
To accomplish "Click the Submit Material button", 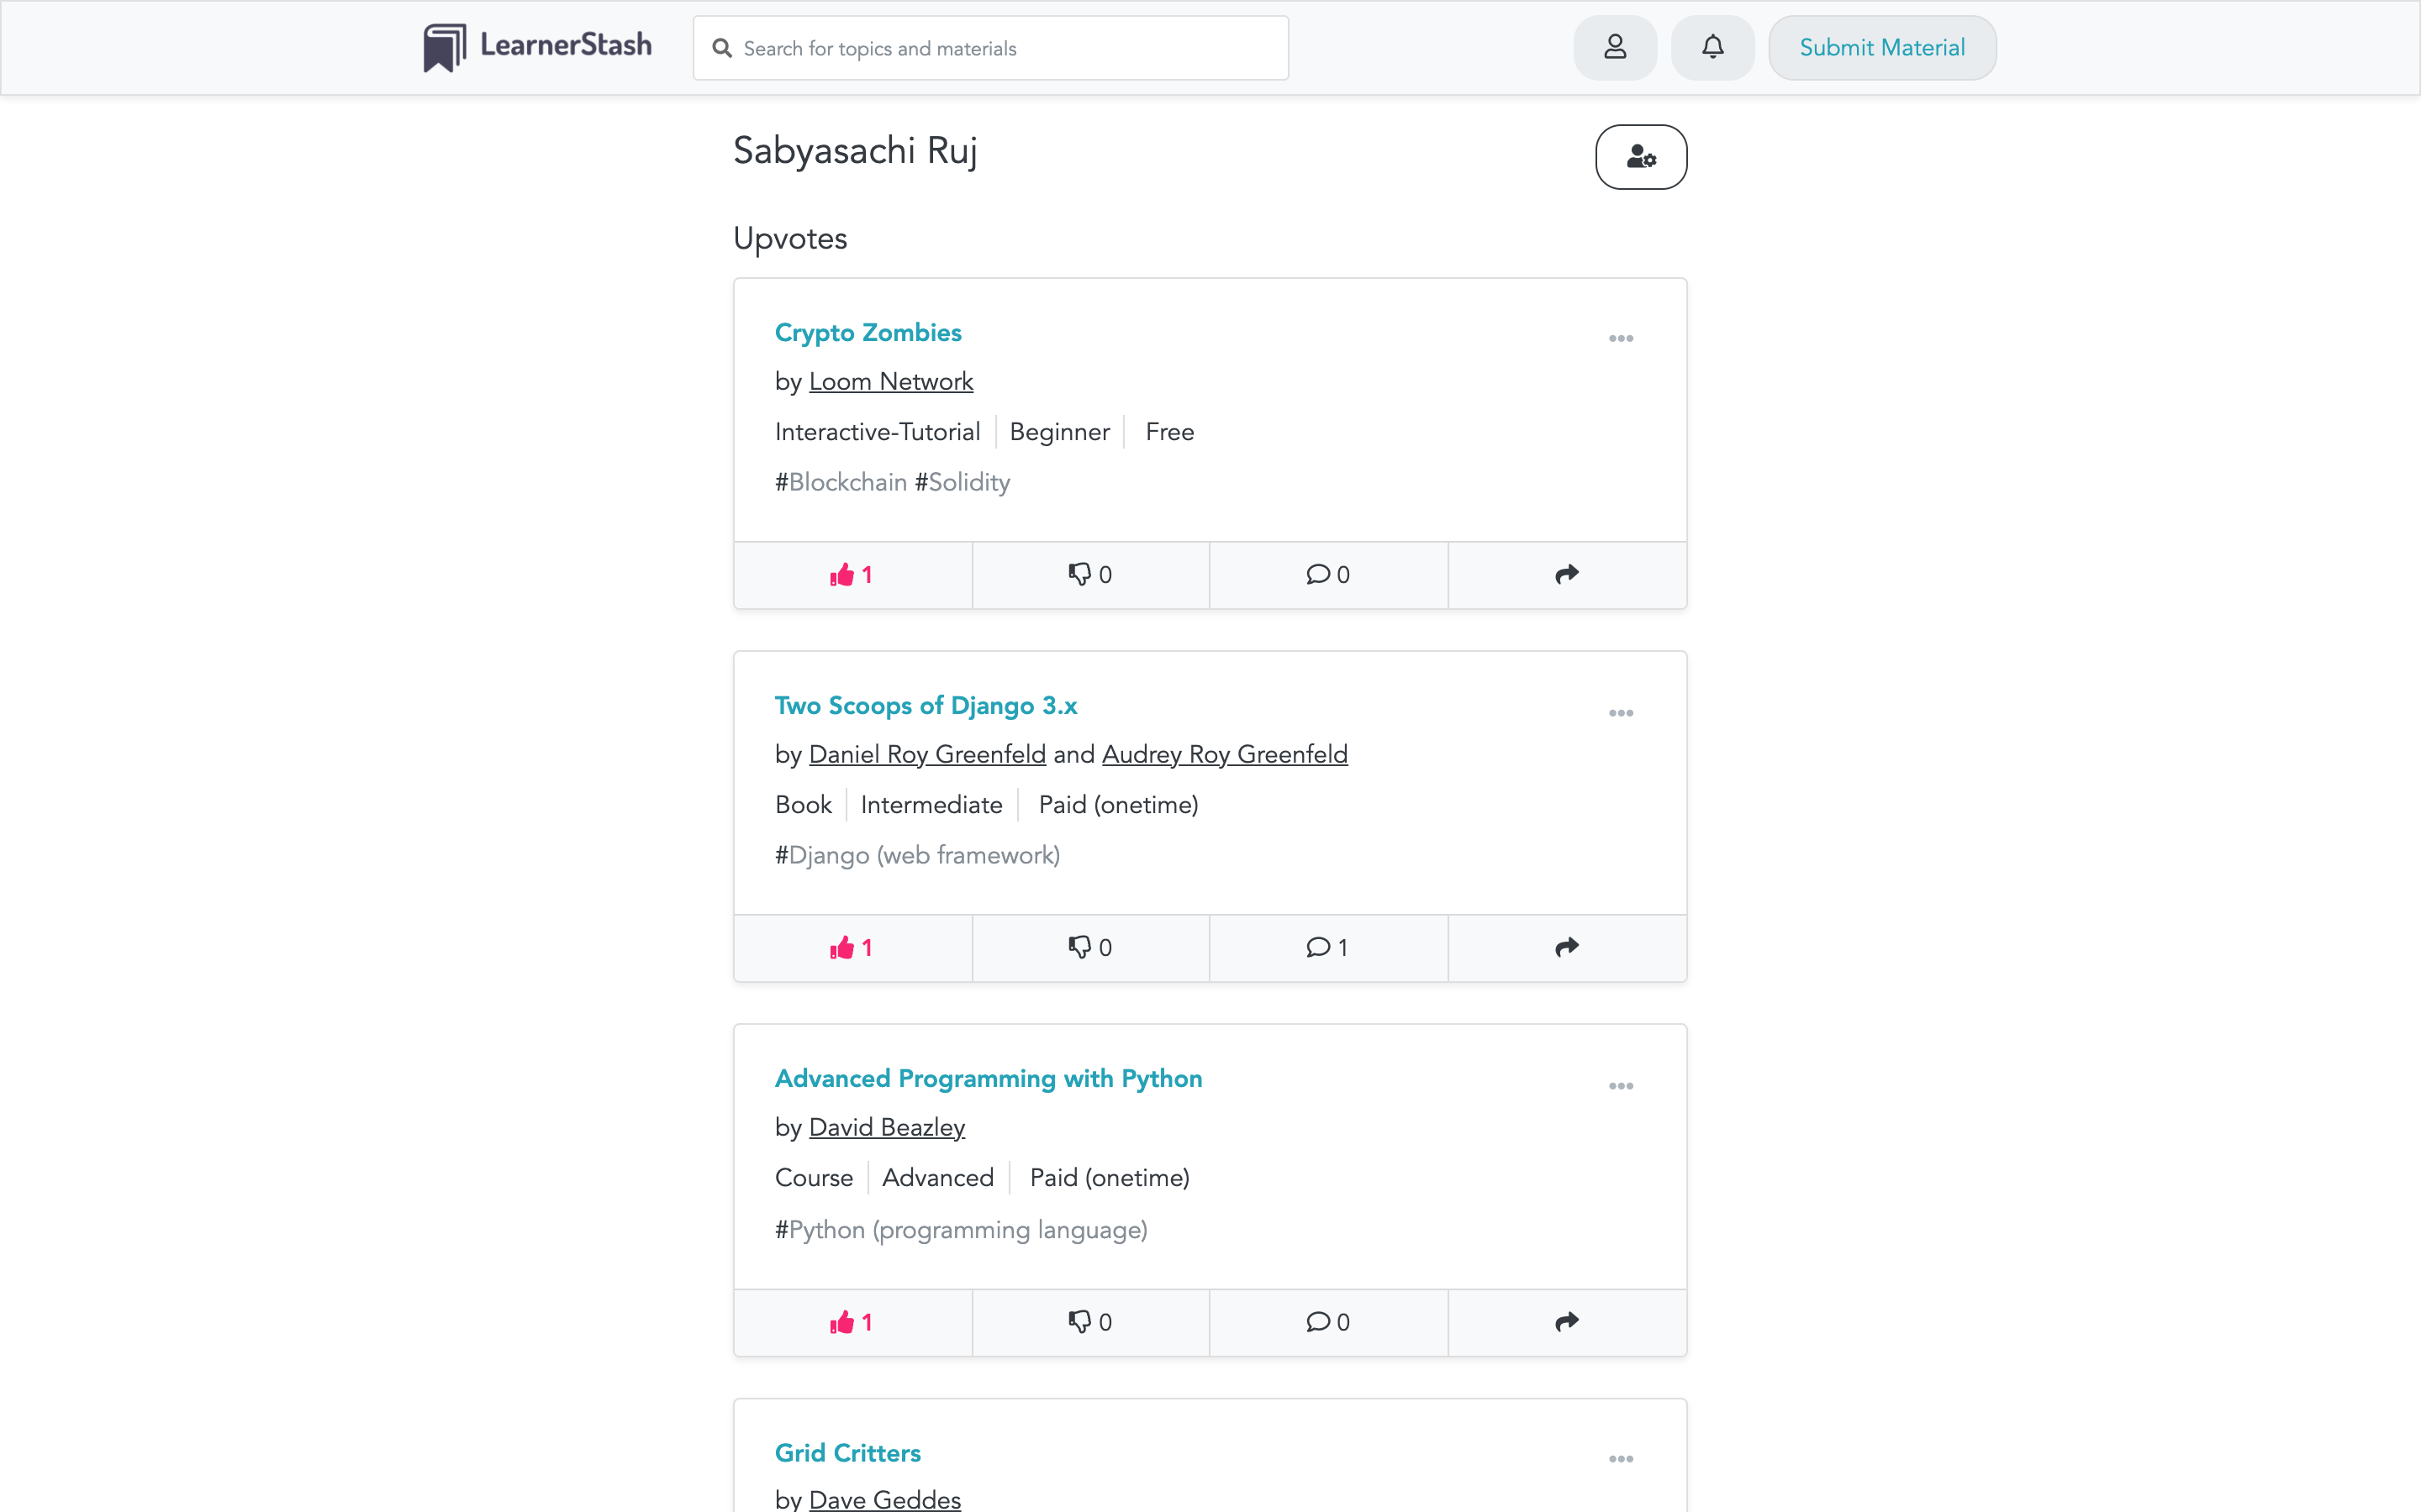I will point(1882,47).
